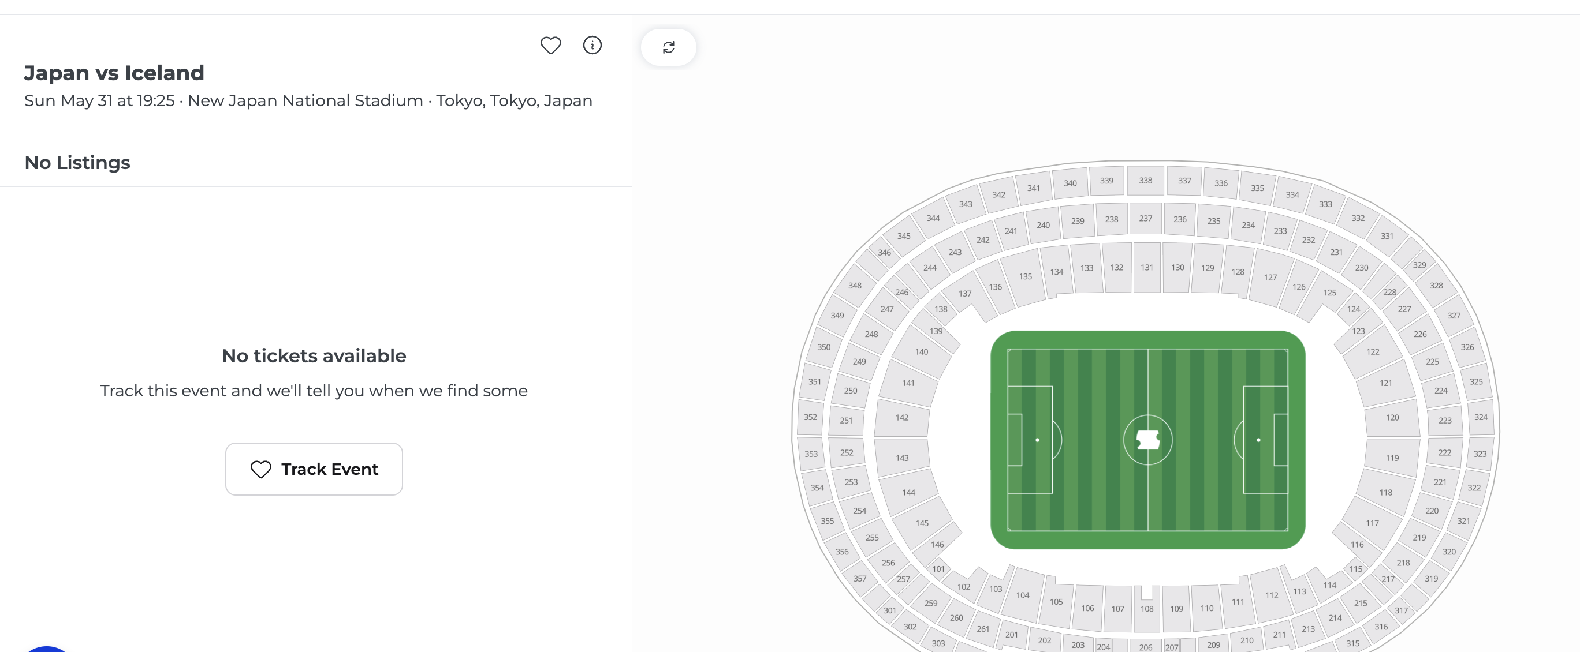Choose section 120 beside the pitch

(x=1392, y=417)
